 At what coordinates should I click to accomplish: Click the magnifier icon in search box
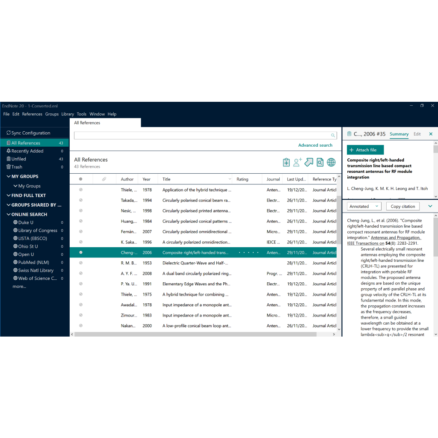[333, 136]
